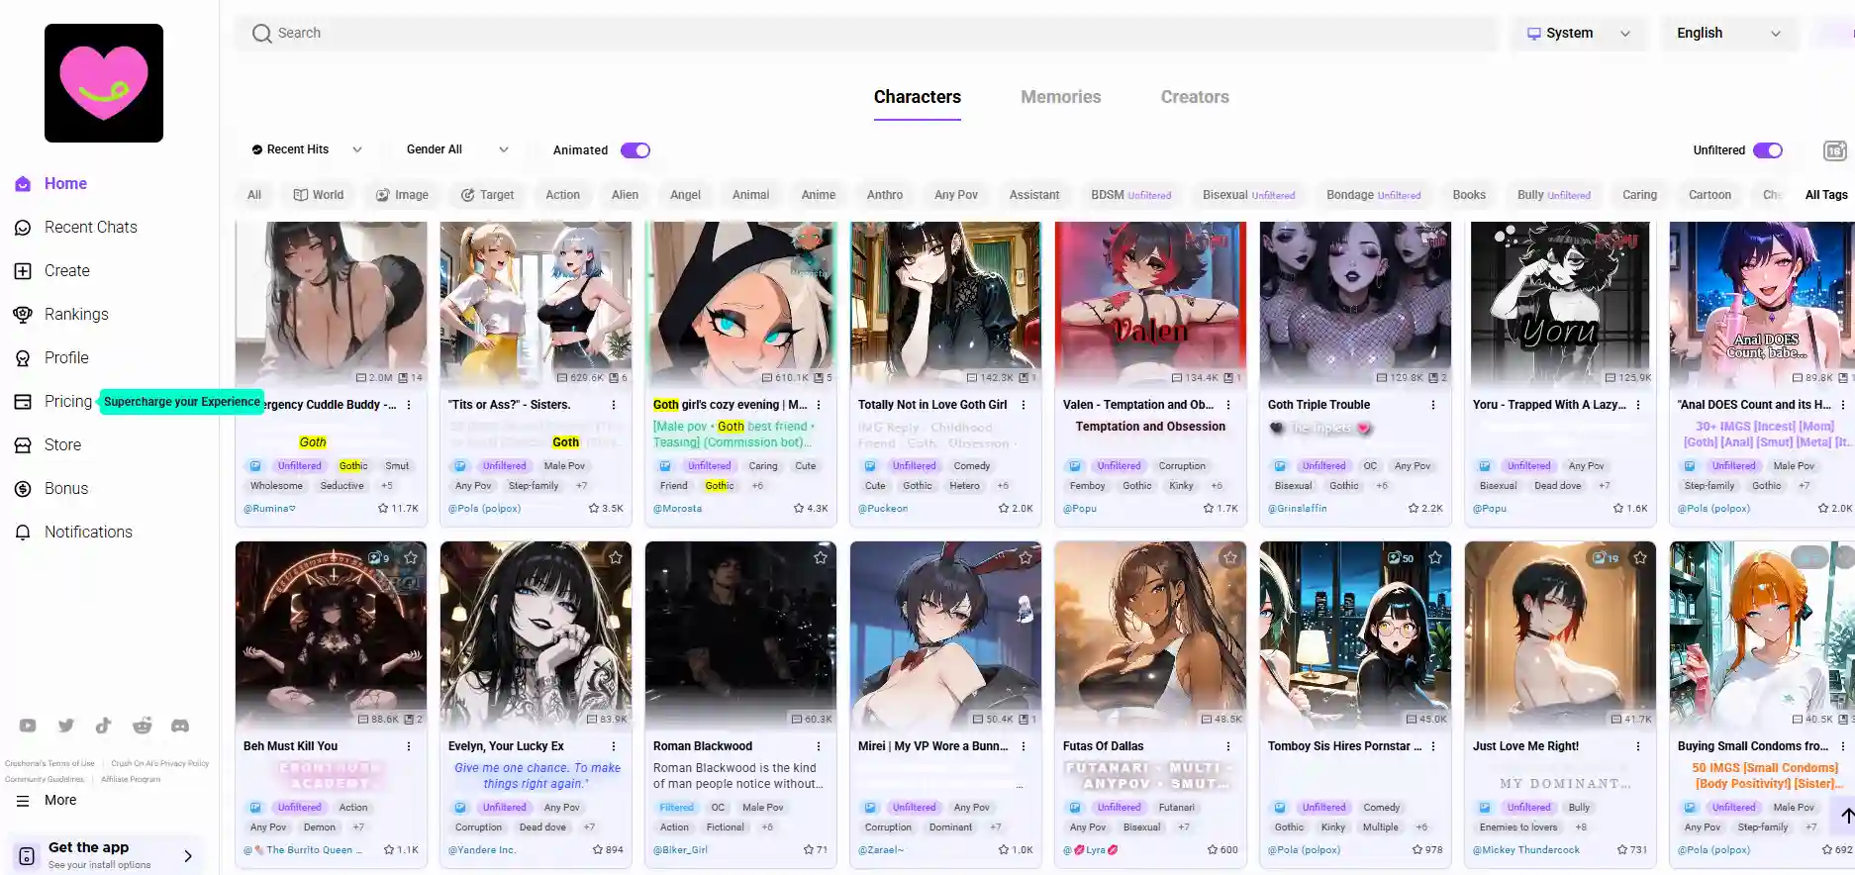Open the Twitter social icon
The width and height of the screenshot is (1855, 875).
click(x=66, y=726)
